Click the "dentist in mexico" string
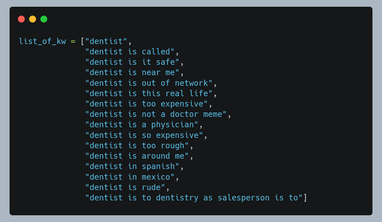Image resolution: width=382 pixels, height=222 pixels. [130, 177]
